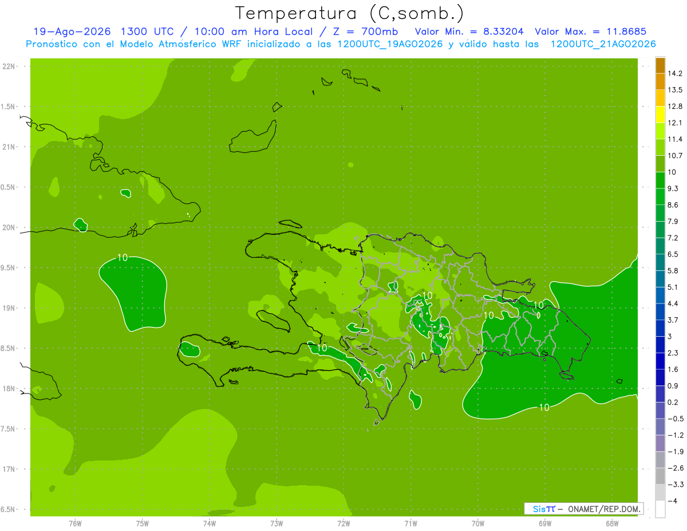Click the title "Temperatura (C,somb.)"
The height and width of the screenshot is (531, 687).
[350, 13]
